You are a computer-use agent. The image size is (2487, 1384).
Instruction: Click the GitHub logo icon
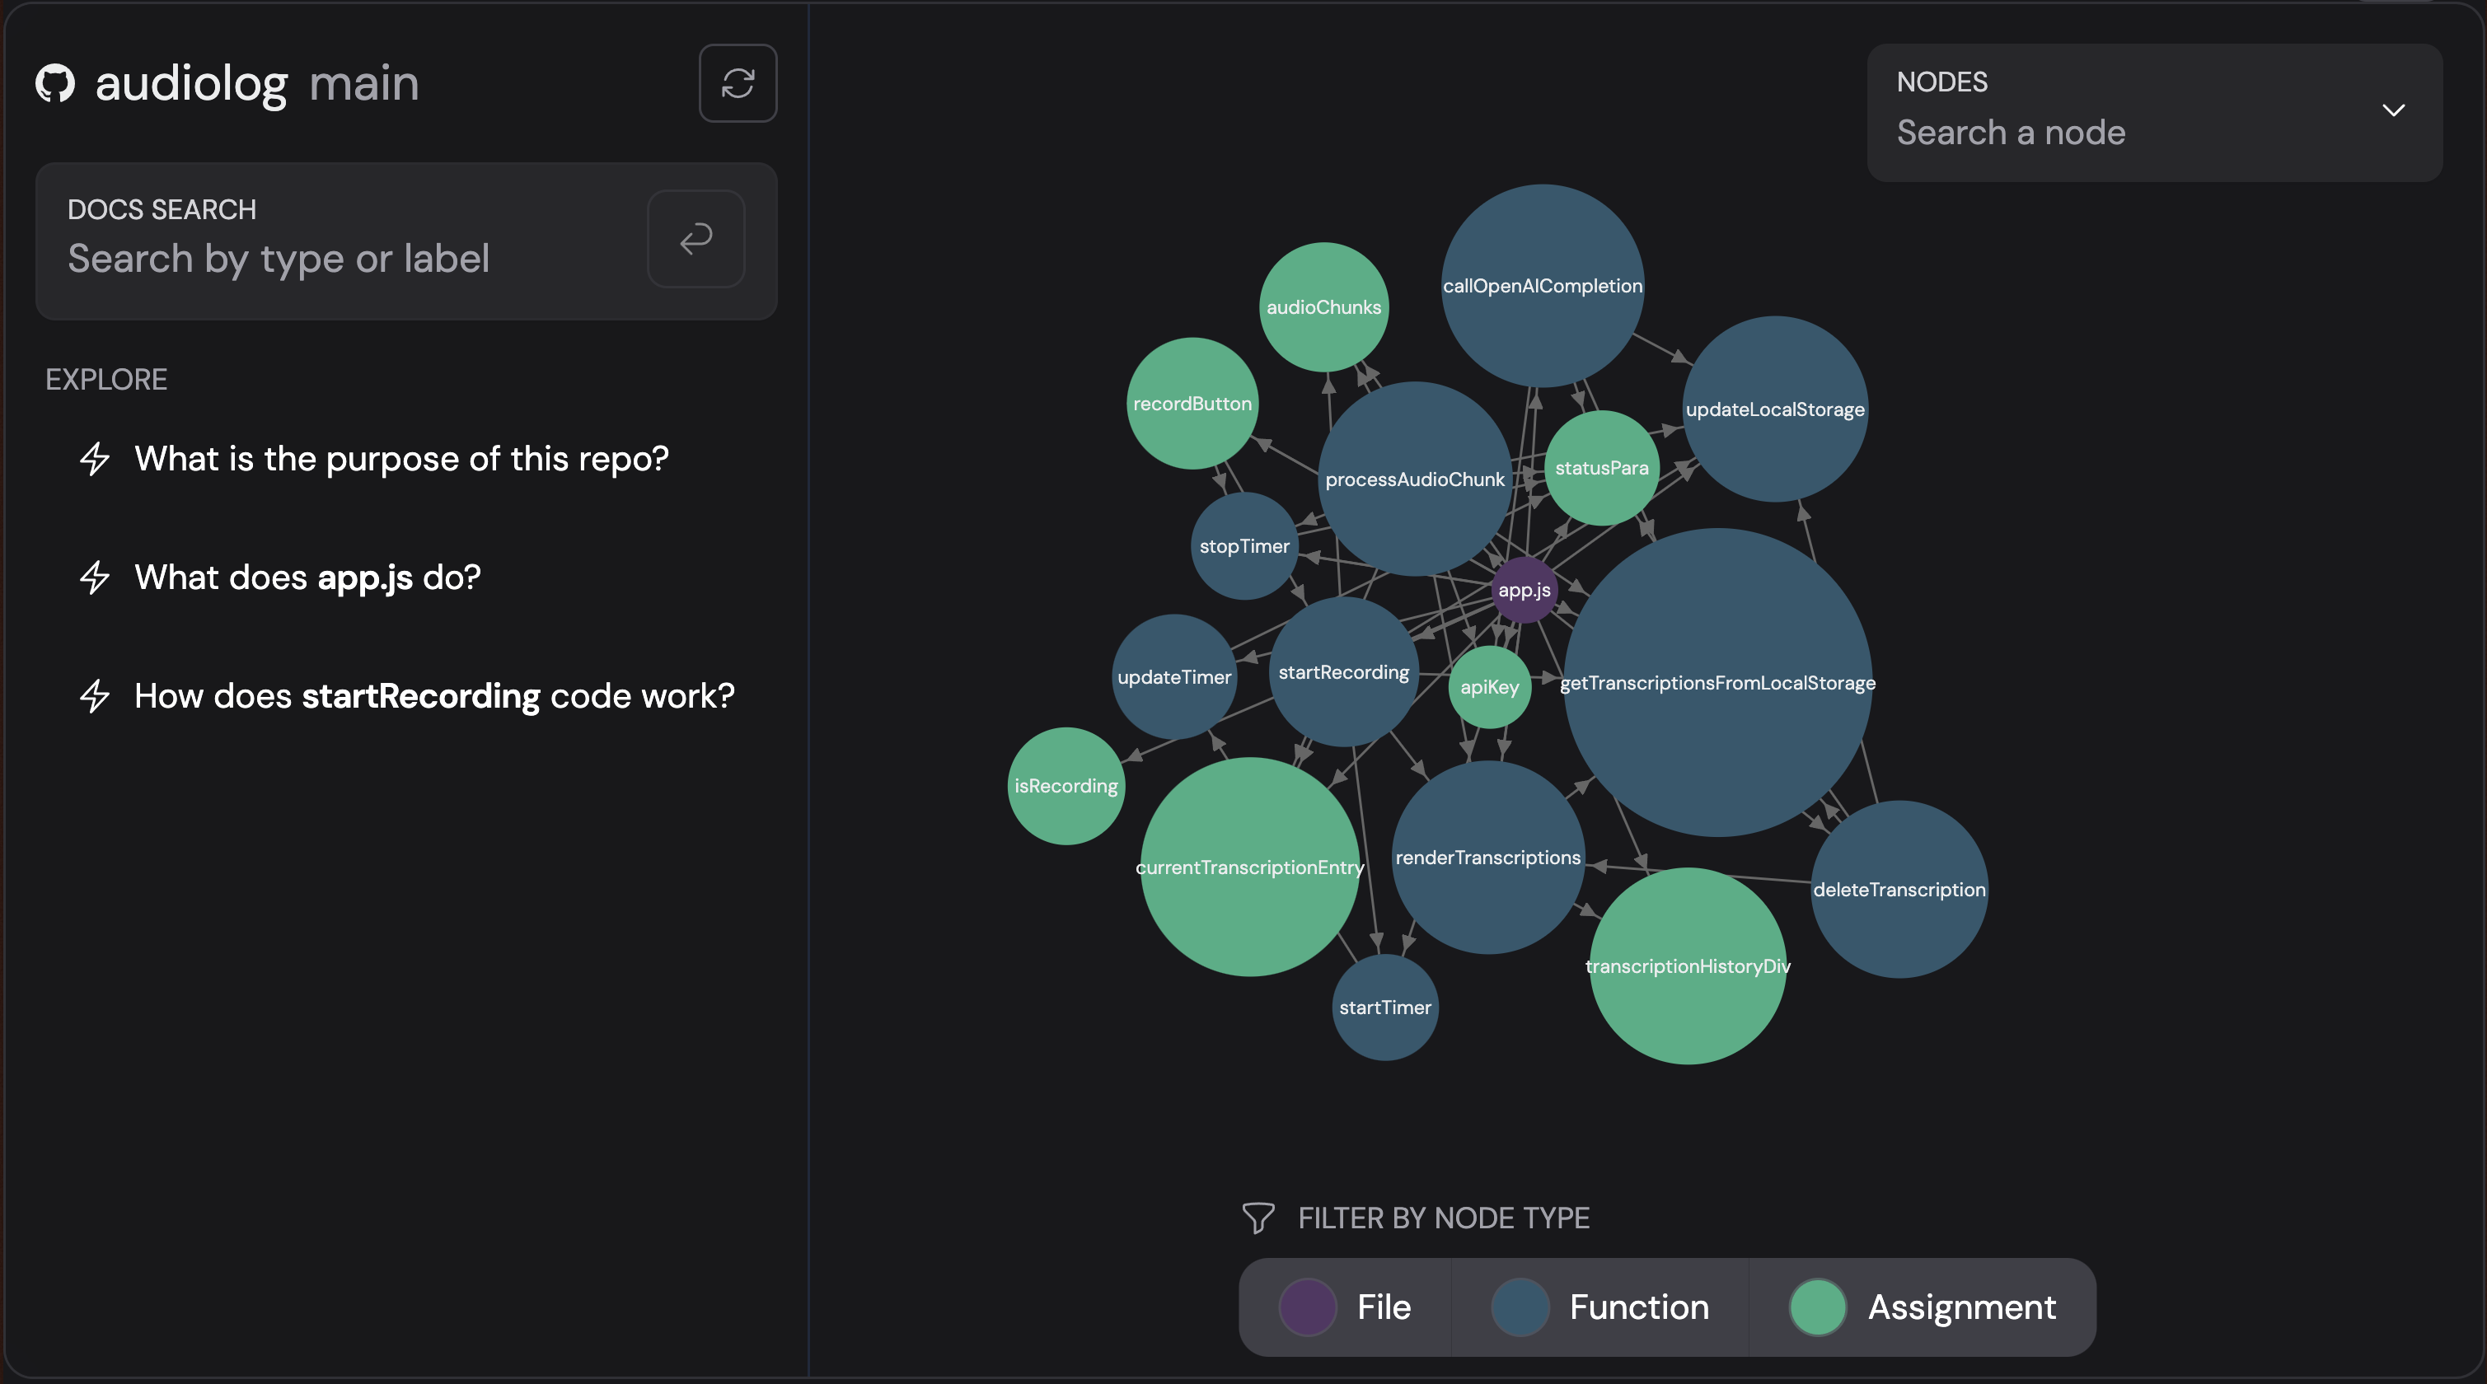pyautogui.click(x=55, y=83)
